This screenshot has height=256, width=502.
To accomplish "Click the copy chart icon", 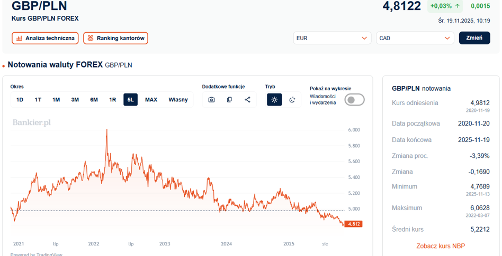I will pyautogui.click(x=229, y=100).
